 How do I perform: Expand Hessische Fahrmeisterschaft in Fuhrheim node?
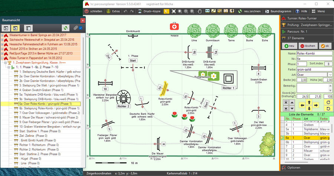[x=2, y=44]
